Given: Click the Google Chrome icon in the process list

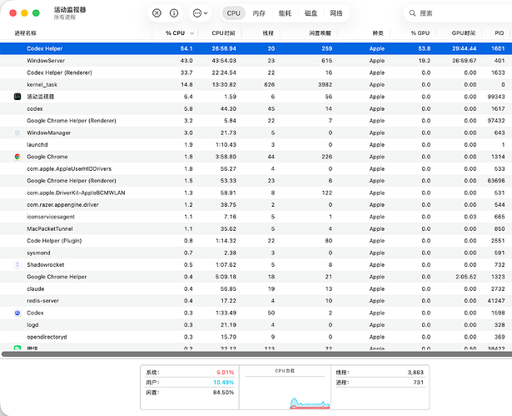Looking at the screenshot, I should tap(17, 157).
